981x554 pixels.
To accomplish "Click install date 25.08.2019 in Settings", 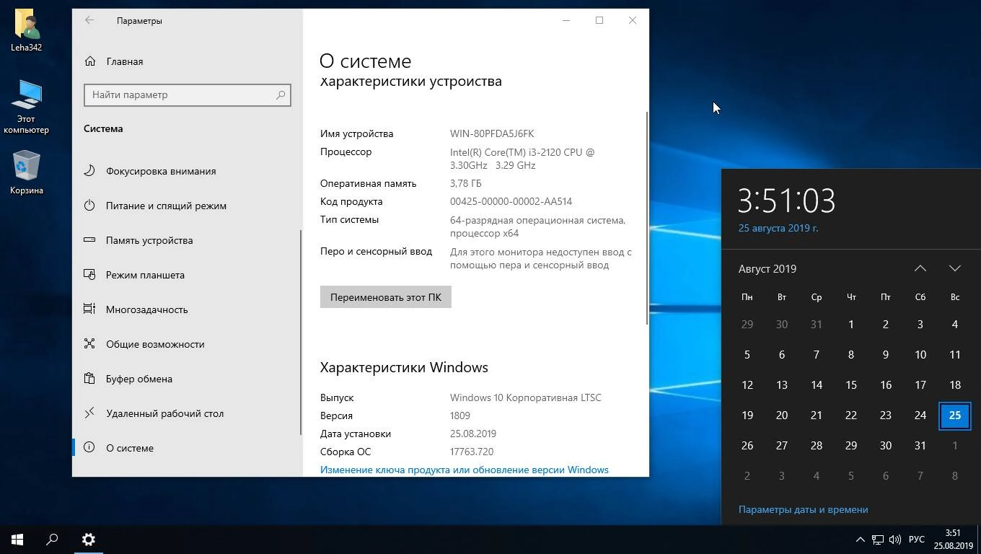I will (473, 434).
